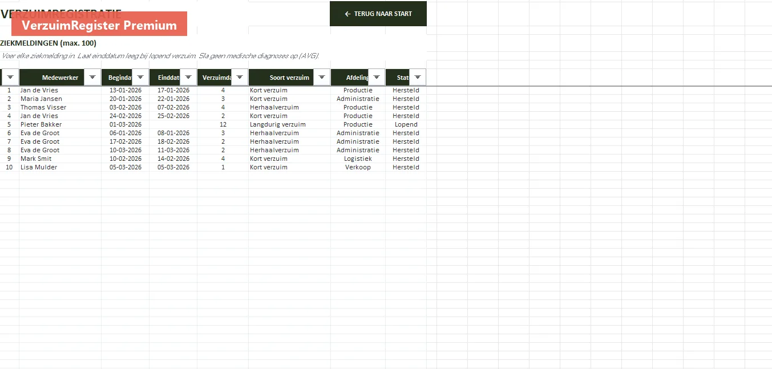Select the Maria Jansen employee cell
This screenshot has width=772, height=369.
tap(60, 99)
